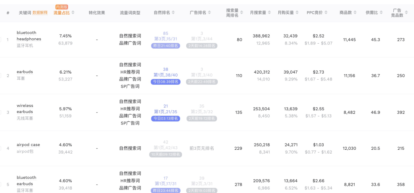
Task: Sort by 广告排名 column arrows
Action: tap(210, 13)
